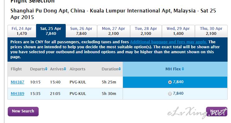Choose the Tue, 28 Apr date tab

coord(146,31)
